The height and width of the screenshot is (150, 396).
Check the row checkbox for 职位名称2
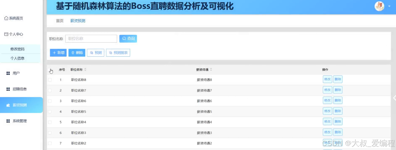click(50, 143)
